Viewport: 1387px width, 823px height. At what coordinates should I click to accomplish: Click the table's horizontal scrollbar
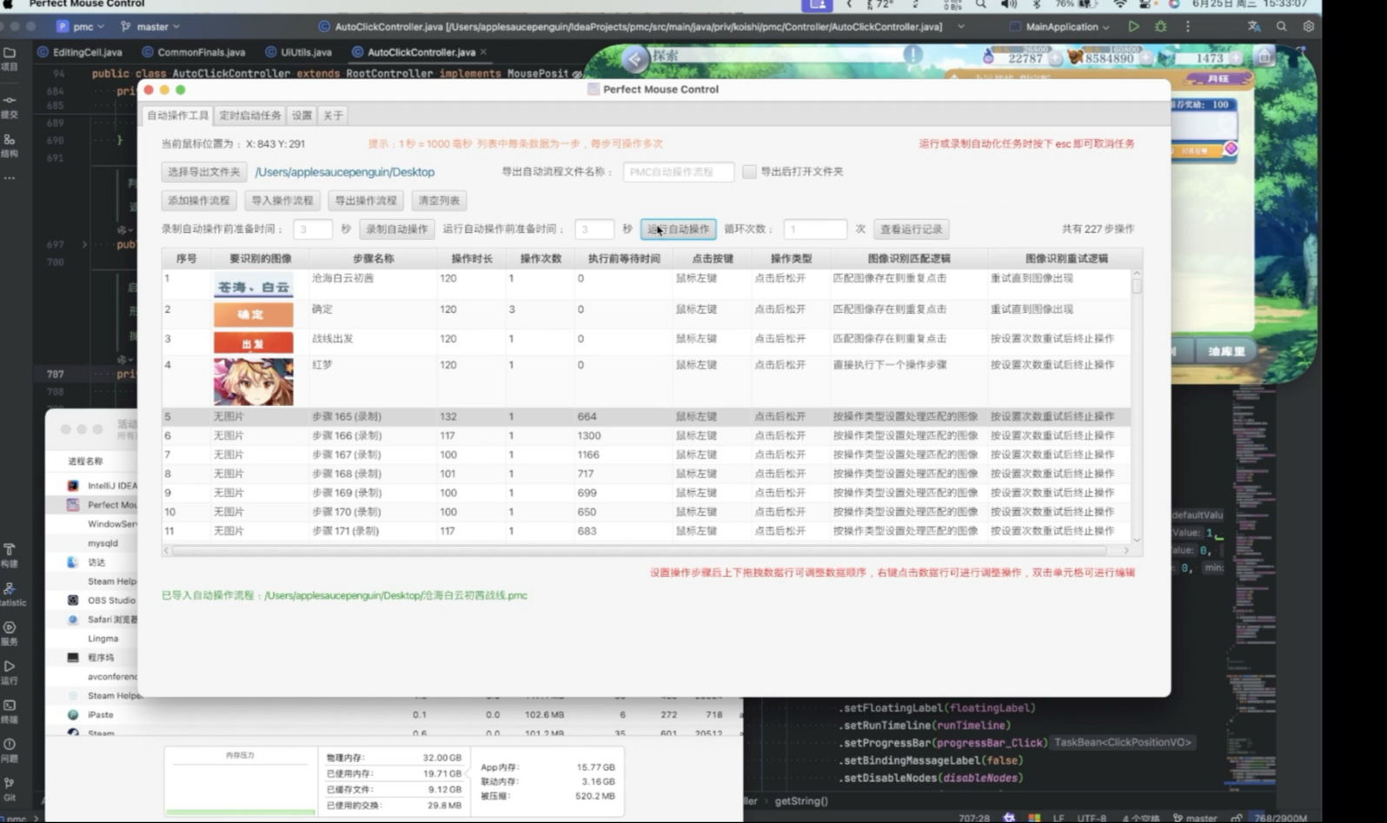click(639, 551)
